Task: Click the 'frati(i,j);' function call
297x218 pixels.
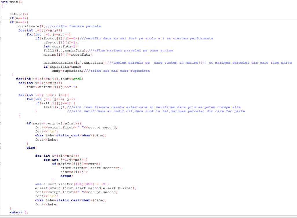Action: [55, 107]
